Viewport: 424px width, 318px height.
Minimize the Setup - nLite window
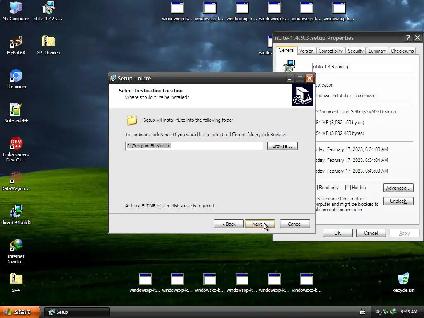(289, 78)
